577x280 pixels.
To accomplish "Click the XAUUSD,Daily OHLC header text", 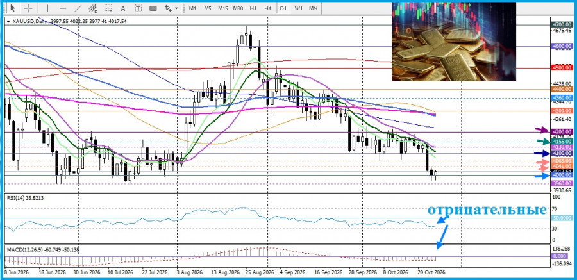I will point(70,22).
